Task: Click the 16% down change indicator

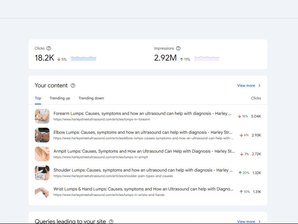Action: [243, 116]
